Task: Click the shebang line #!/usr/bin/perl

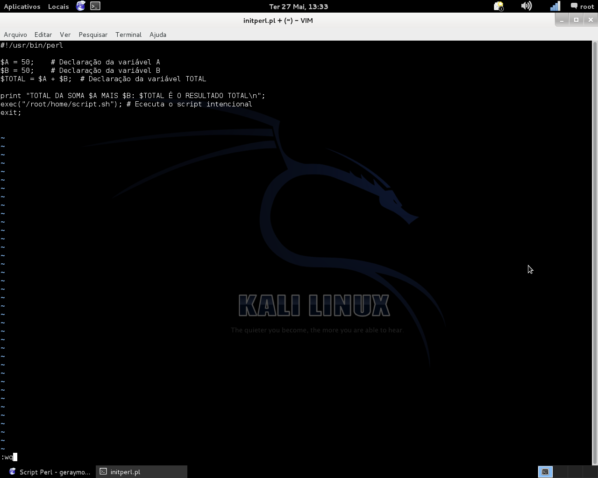Action: click(x=32, y=45)
